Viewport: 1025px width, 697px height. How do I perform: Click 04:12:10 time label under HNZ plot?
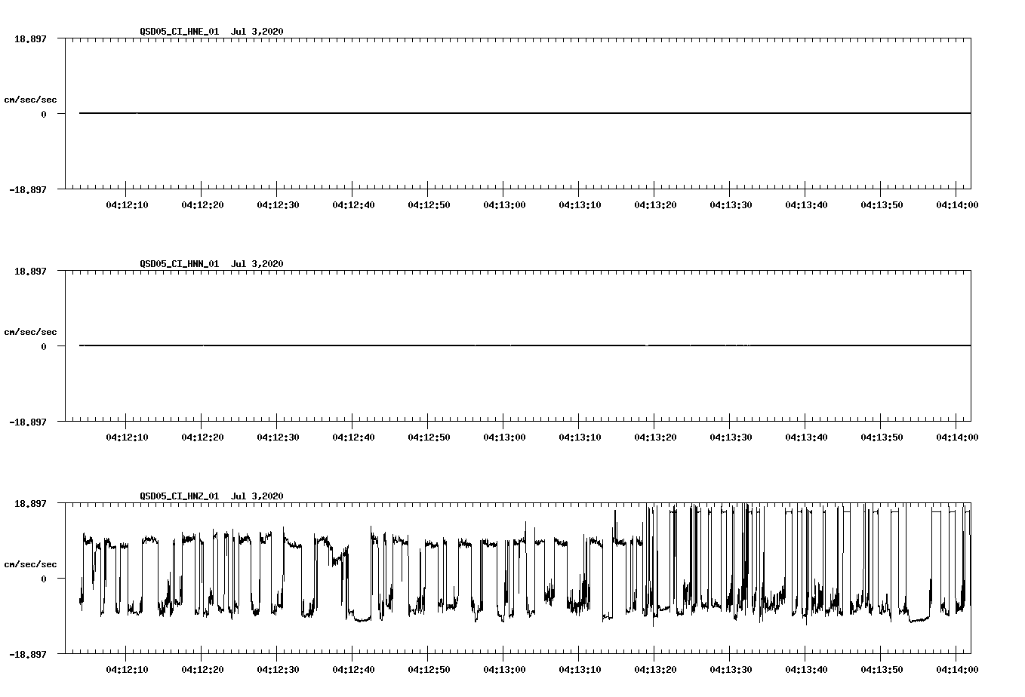[x=127, y=670]
